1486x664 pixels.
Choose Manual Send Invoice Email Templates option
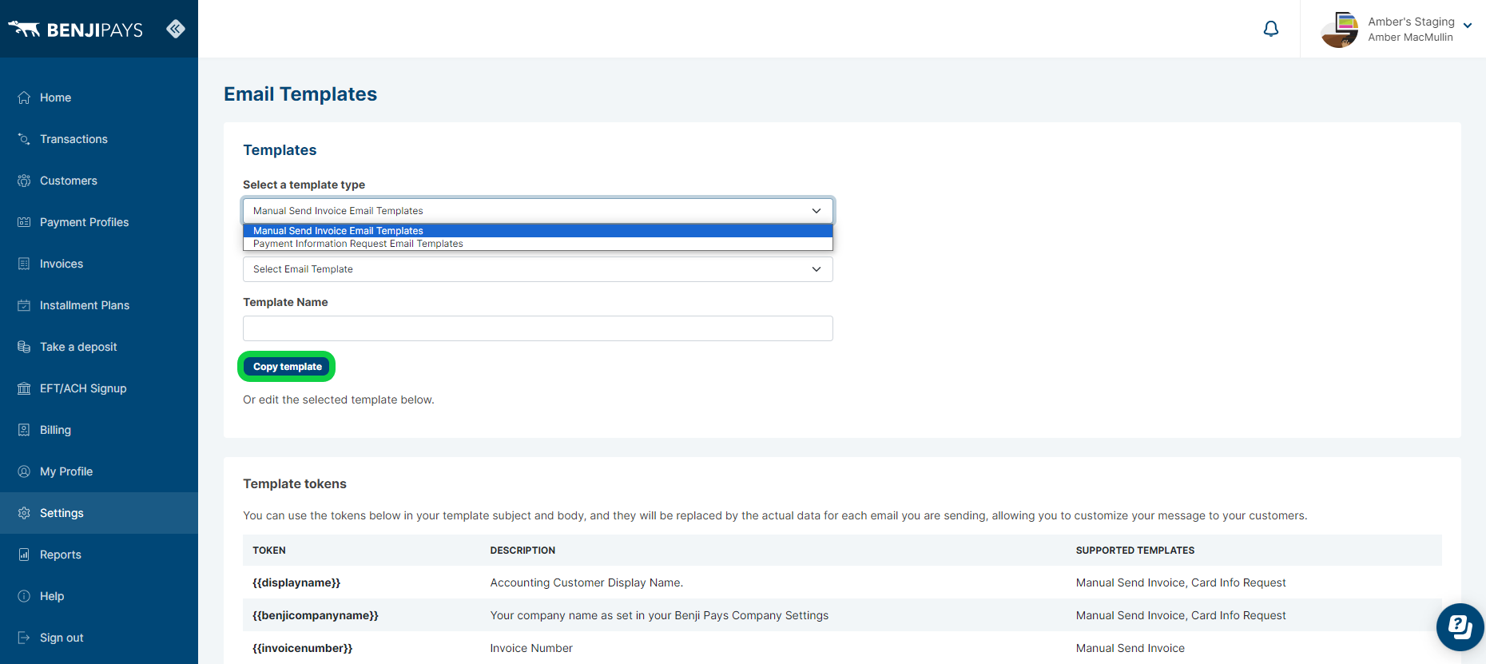coord(538,231)
